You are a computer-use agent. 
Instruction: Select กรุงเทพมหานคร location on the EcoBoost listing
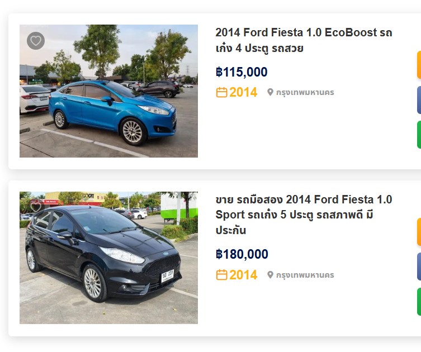pyautogui.click(x=305, y=92)
